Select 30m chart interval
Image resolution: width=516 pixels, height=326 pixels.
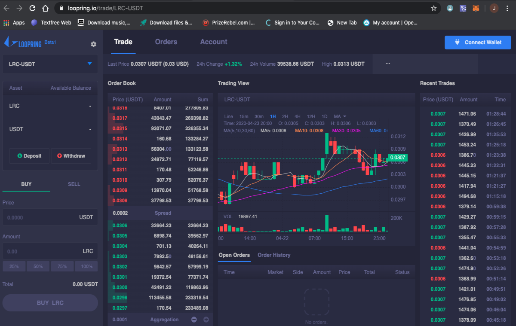[x=259, y=116]
